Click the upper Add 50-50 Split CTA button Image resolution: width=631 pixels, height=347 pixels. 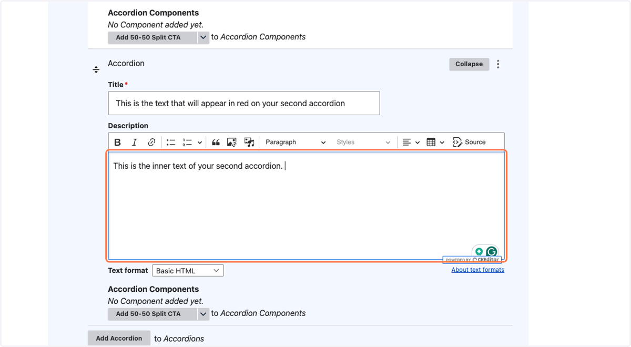[x=152, y=37]
